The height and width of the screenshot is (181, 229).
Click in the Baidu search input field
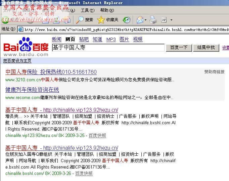[108, 48]
